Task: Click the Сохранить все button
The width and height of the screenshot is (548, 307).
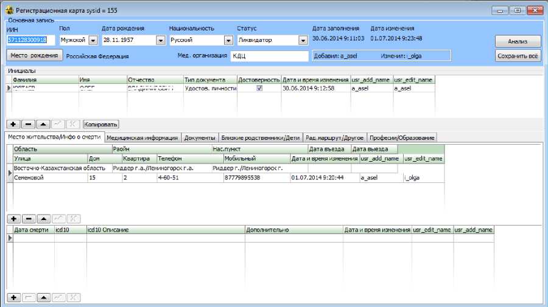Action: (x=518, y=56)
